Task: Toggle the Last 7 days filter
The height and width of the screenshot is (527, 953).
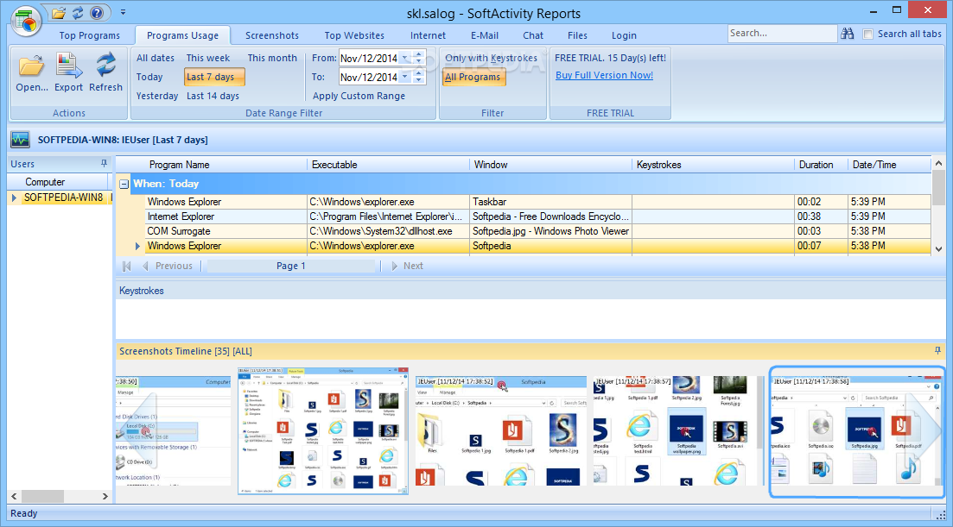Action: (x=214, y=77)
